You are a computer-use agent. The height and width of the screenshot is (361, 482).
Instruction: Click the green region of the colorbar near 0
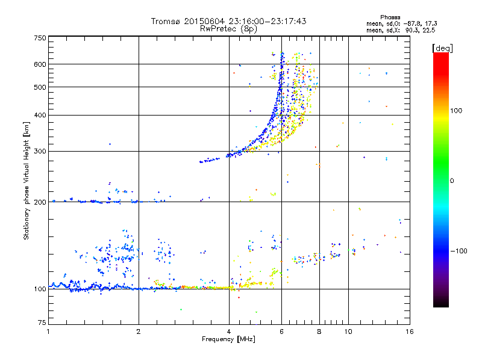coord(441,172)
